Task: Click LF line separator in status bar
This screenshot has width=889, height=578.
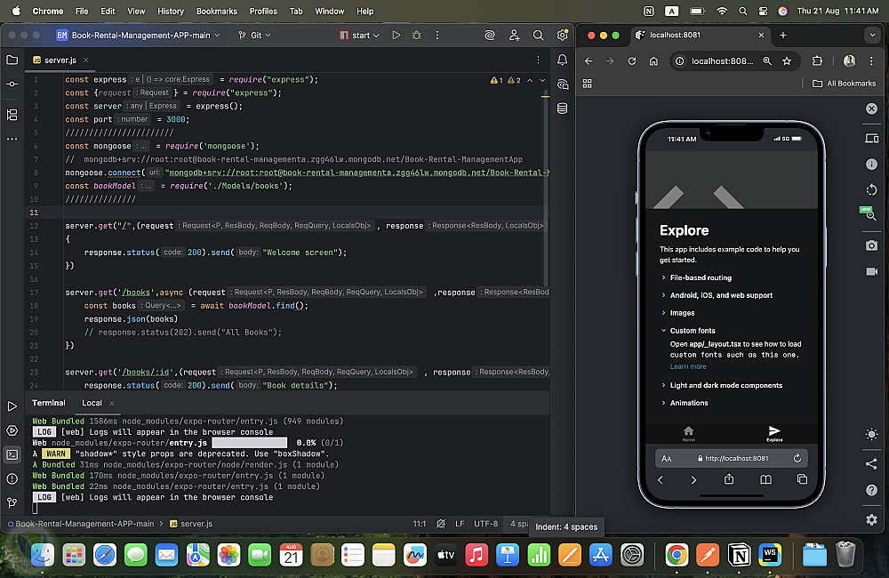Action: point(460,524)
